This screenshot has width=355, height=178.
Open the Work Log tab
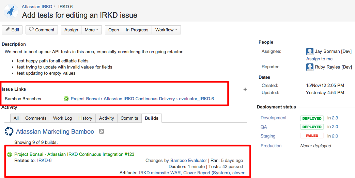(x=62, y=118)
